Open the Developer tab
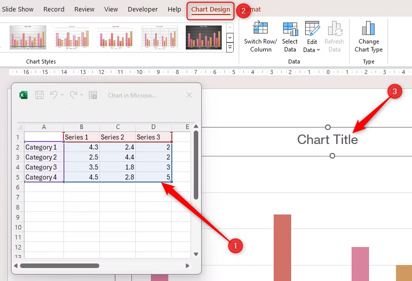 [x=143, y=9]
